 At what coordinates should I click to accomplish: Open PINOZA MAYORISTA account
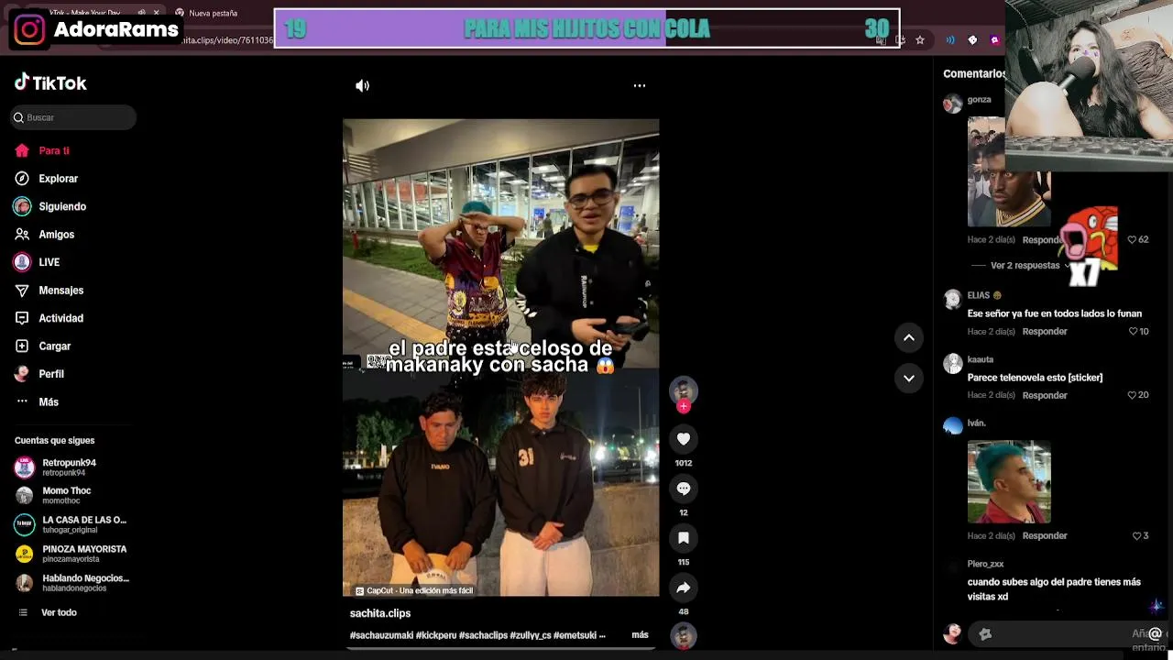pyautogui.click(x=71, y=554)
